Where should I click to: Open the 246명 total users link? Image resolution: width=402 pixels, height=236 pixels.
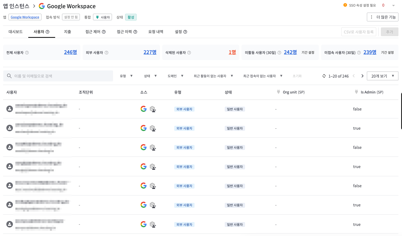click(70, 52)
